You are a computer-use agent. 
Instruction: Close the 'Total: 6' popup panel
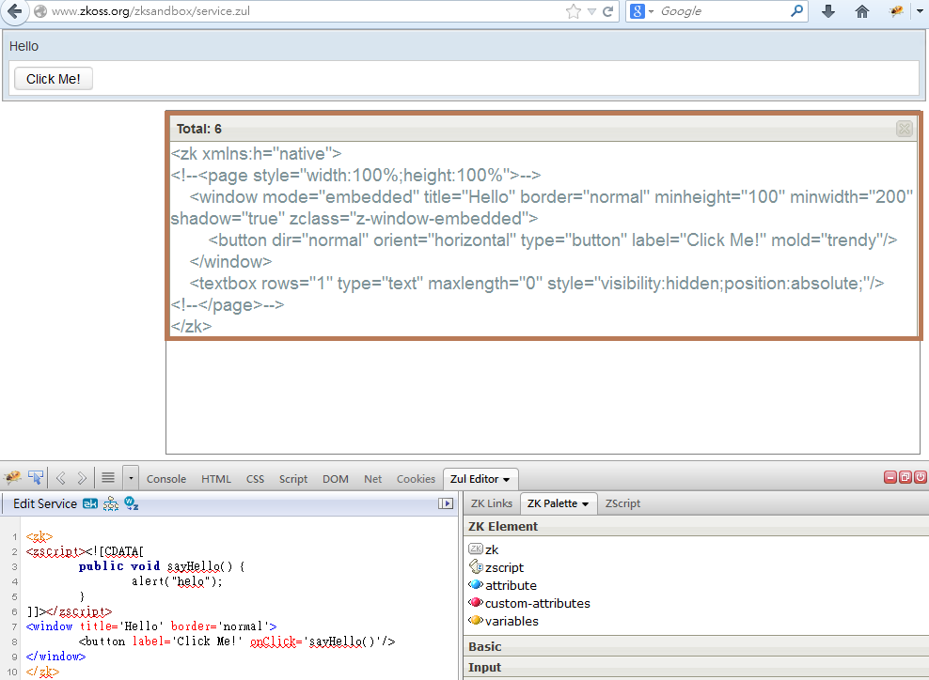[905, 129]
